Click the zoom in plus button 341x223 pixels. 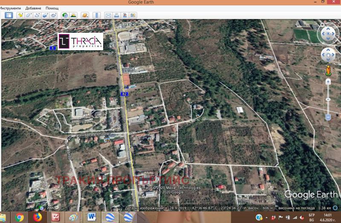[x=328, y=82]
